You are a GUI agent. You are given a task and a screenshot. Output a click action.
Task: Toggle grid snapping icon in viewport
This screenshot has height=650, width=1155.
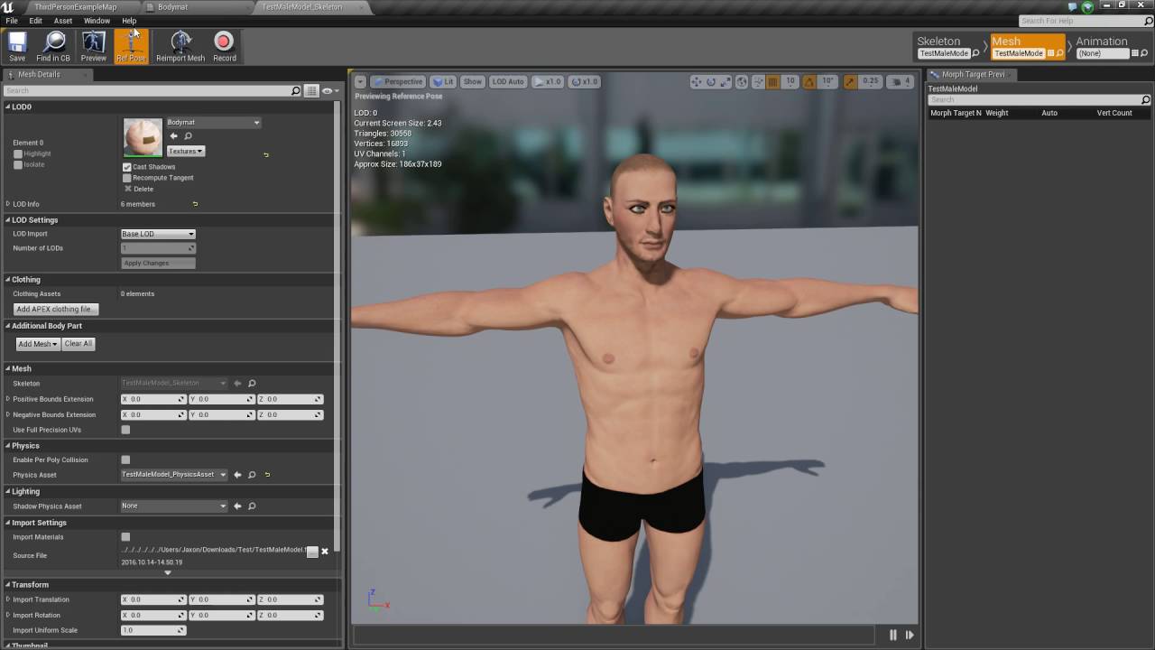point(772,81)
